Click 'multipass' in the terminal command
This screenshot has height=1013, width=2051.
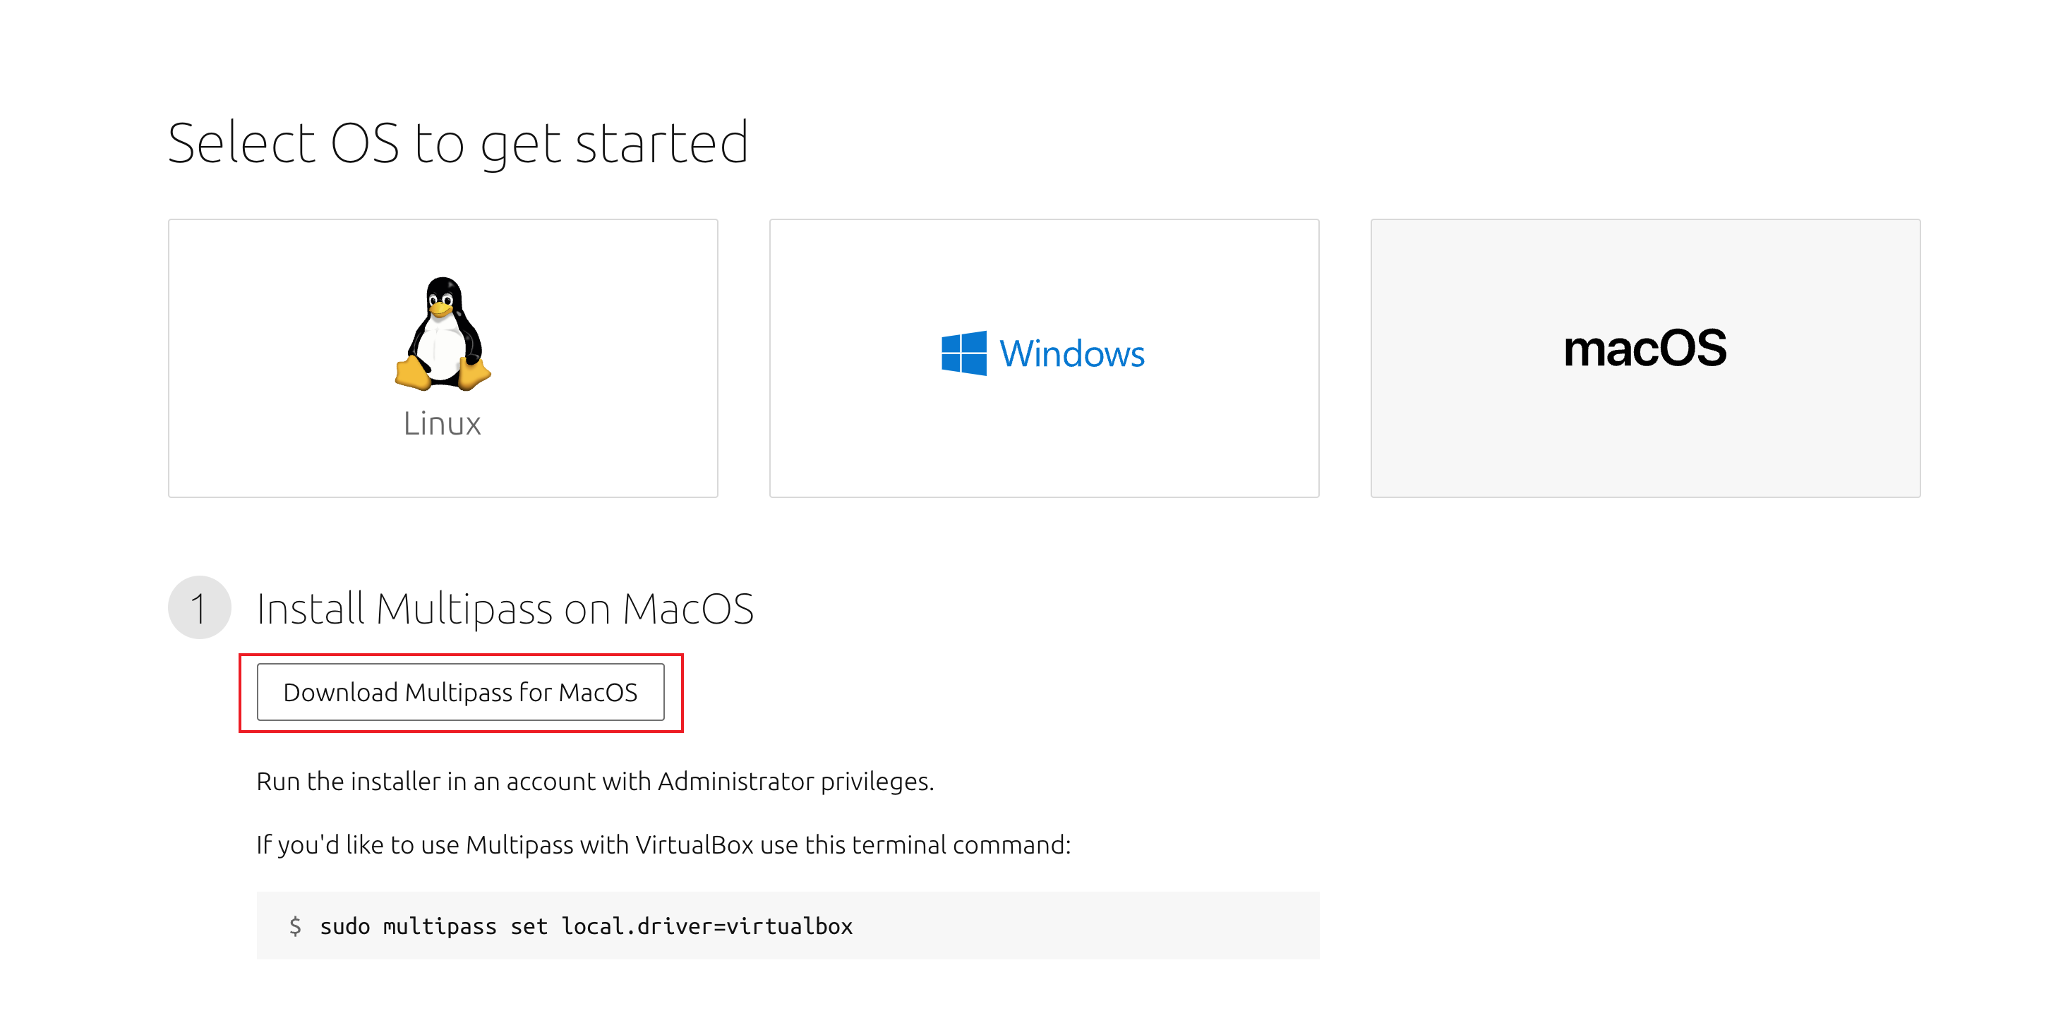pyautogui.click(x=440, y=927)
